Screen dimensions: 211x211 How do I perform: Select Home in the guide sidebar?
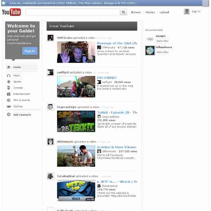tap(17, 67)
